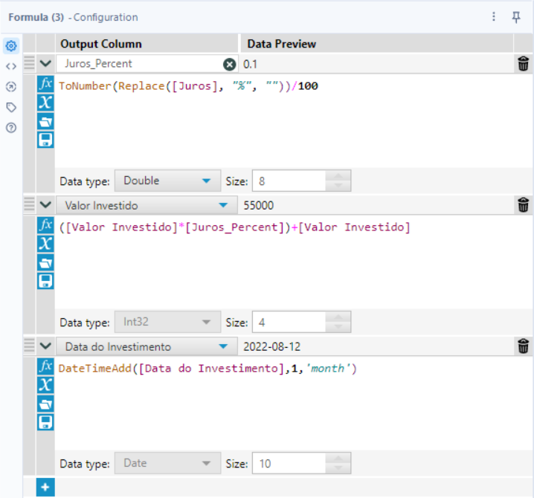The height and width of the screenshot is (498, 534).
Task: Click the Formula (3) Configuration title
Action: [x=73, y=17]
